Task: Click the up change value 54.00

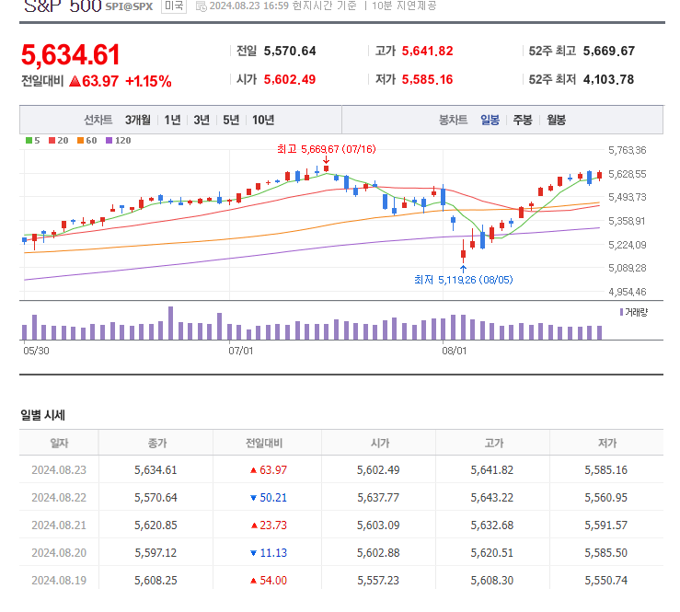Action: [273, 581]
